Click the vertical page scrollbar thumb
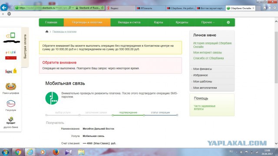278x156 pixels. [276, 58]
